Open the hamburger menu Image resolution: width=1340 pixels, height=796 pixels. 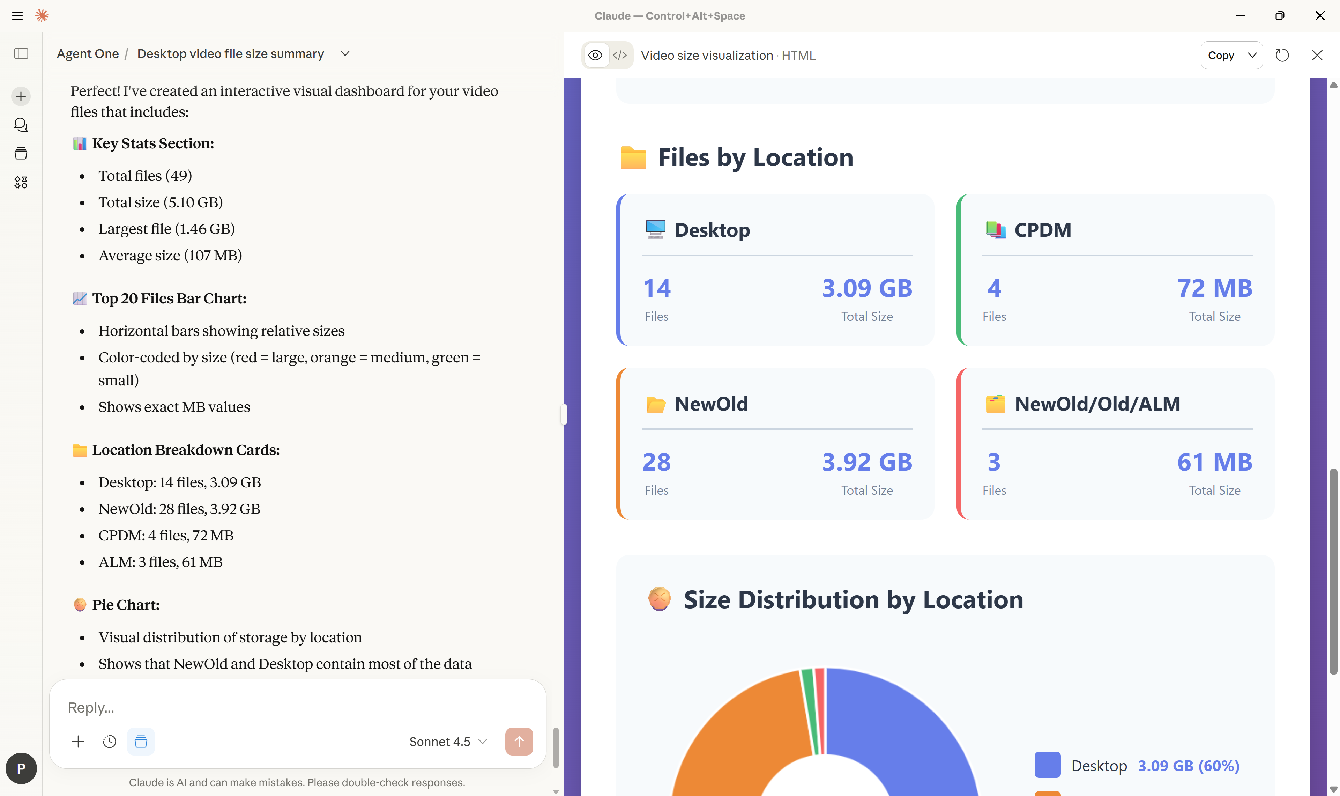pos(17,16)
